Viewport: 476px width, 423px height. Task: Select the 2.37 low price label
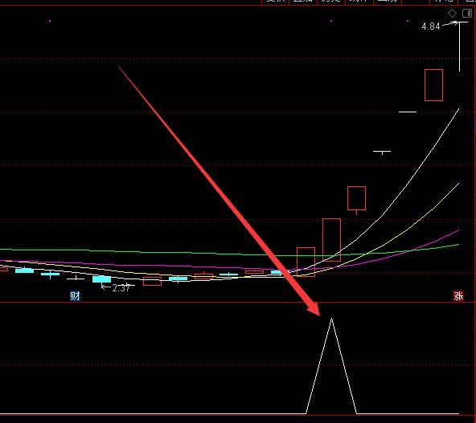point(121,288)
